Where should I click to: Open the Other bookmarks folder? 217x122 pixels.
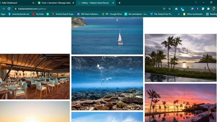click(x=193, y=14)
